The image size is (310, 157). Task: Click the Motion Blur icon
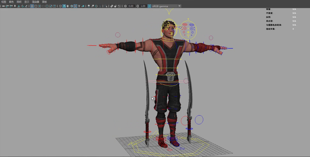pos(93,6)
